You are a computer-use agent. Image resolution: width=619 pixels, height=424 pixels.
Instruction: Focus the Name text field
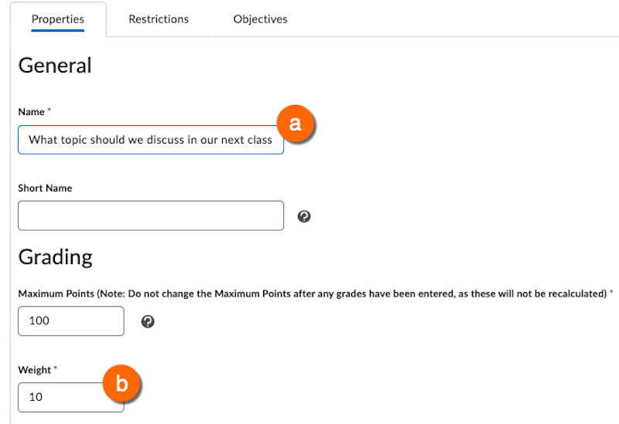pos(151,140)
